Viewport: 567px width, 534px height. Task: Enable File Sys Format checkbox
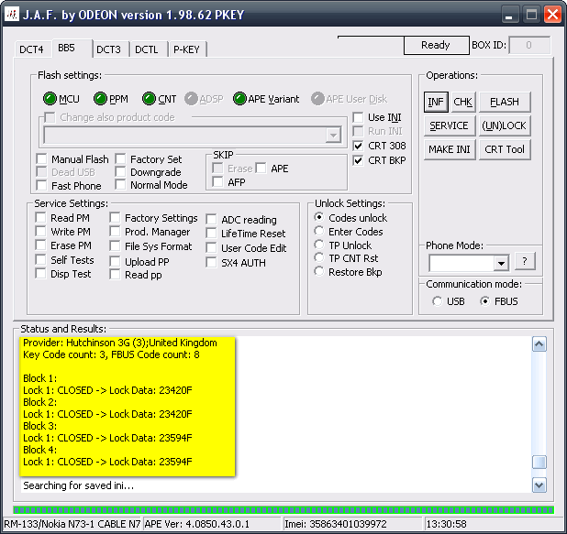point(115,246)
